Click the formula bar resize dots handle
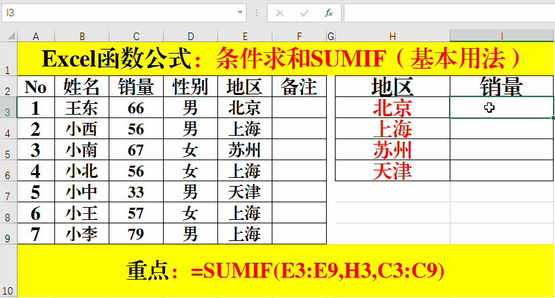This screenshot has height=298, width=555. (257, 13)
